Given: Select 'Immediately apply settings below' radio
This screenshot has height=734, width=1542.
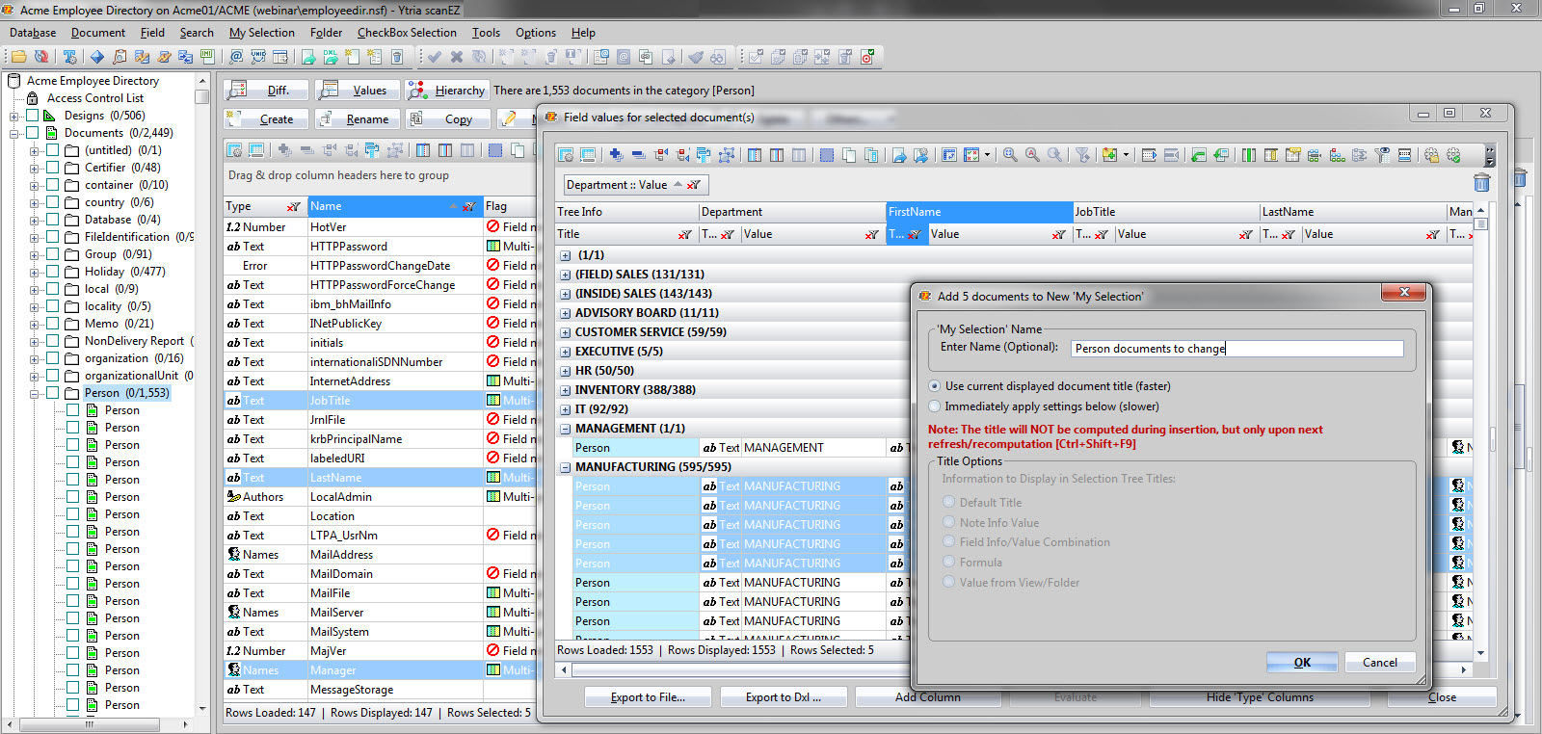Looking at the screenshot, I should [x=934, y=406].
